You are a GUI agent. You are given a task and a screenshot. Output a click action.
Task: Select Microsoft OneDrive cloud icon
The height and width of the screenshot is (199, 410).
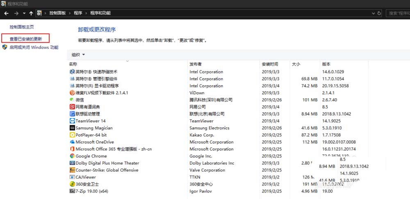72,142
